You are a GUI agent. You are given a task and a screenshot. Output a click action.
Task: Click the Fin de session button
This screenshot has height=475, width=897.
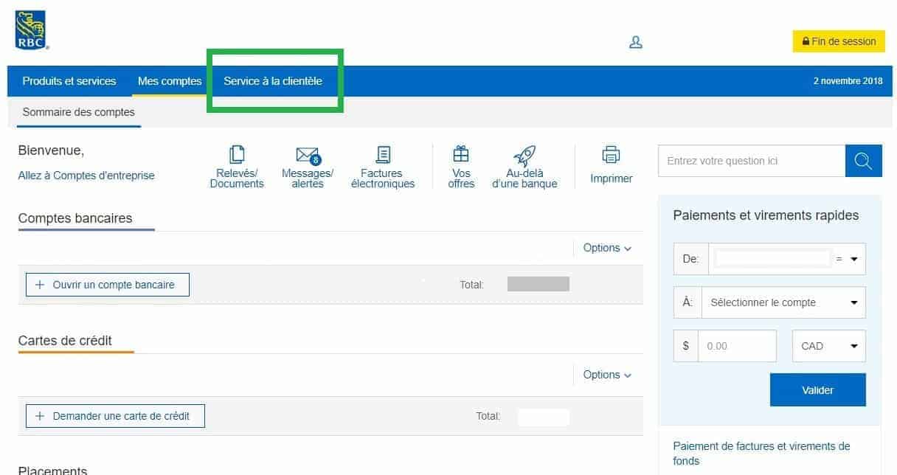pyautogui.click(x=838, y=41)
